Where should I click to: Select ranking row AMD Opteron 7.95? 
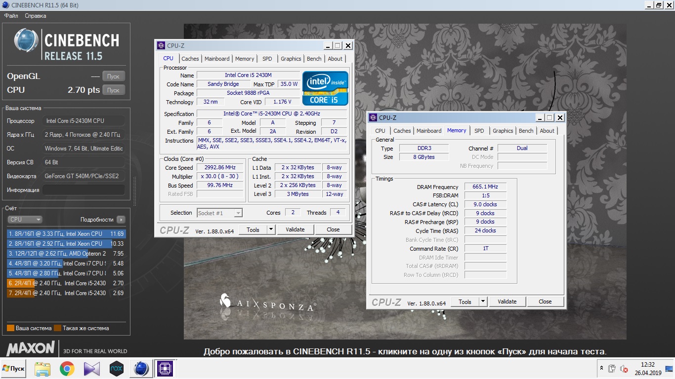coord(67,254)
